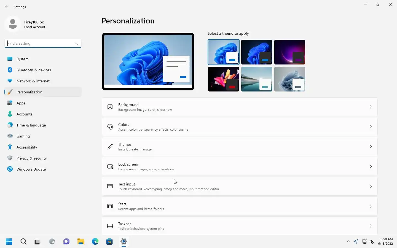Apply the light blue bloom theme
This screenshot has width=397, height=248.
point(224,52)
